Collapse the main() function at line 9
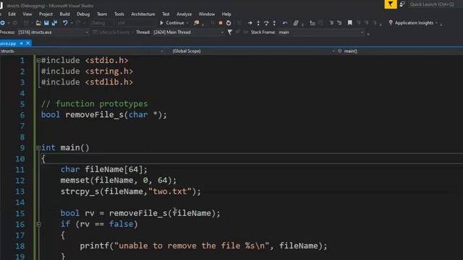This screenshot has width=463, height=260. tap(38, 147)
